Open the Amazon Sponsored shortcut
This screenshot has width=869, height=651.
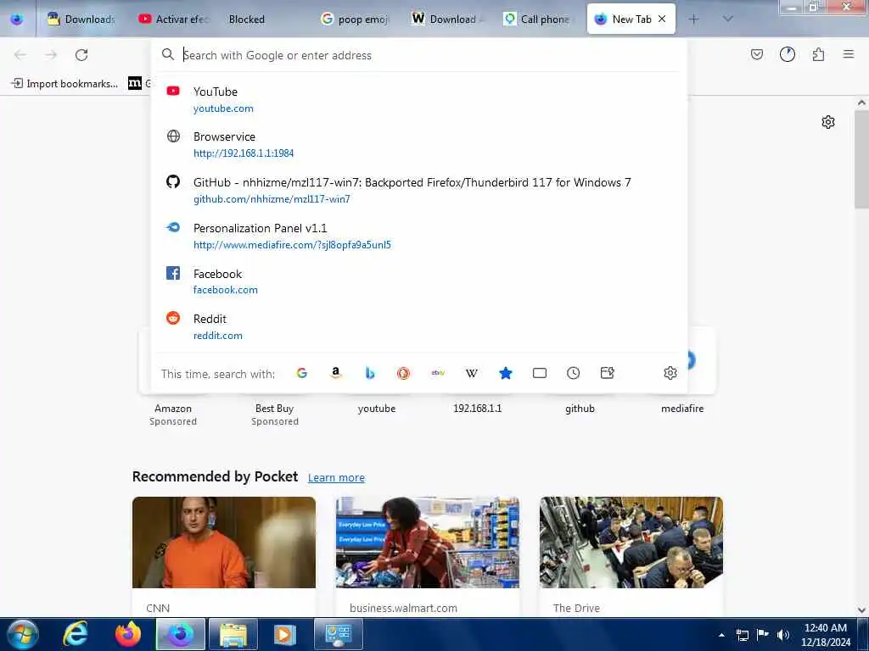173,414
